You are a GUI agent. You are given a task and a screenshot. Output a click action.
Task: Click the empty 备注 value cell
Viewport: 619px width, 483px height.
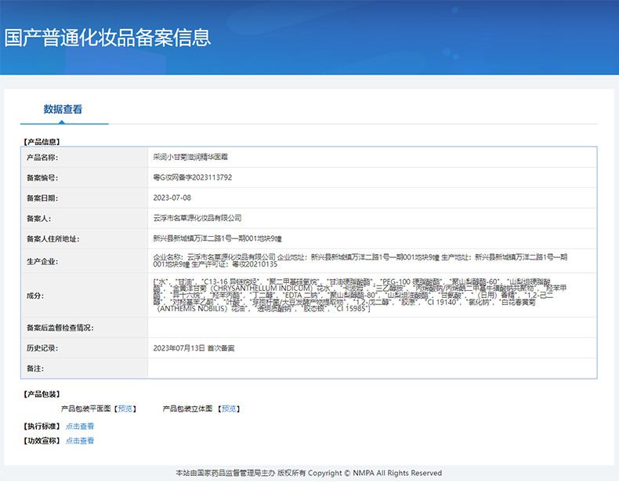pyautogui.click(x=372, y=368)
